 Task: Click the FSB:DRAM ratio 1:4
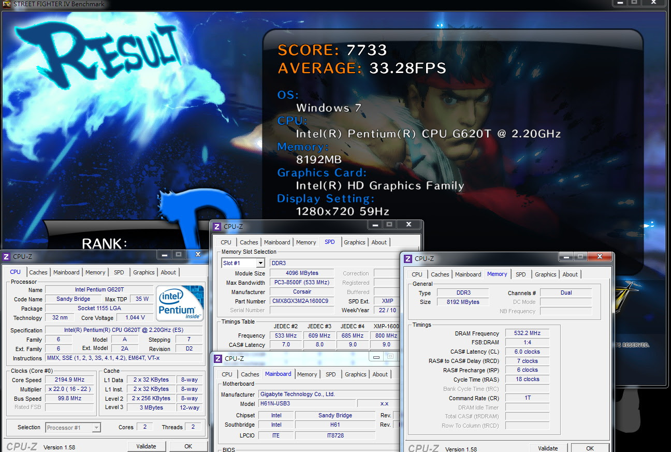527,343
